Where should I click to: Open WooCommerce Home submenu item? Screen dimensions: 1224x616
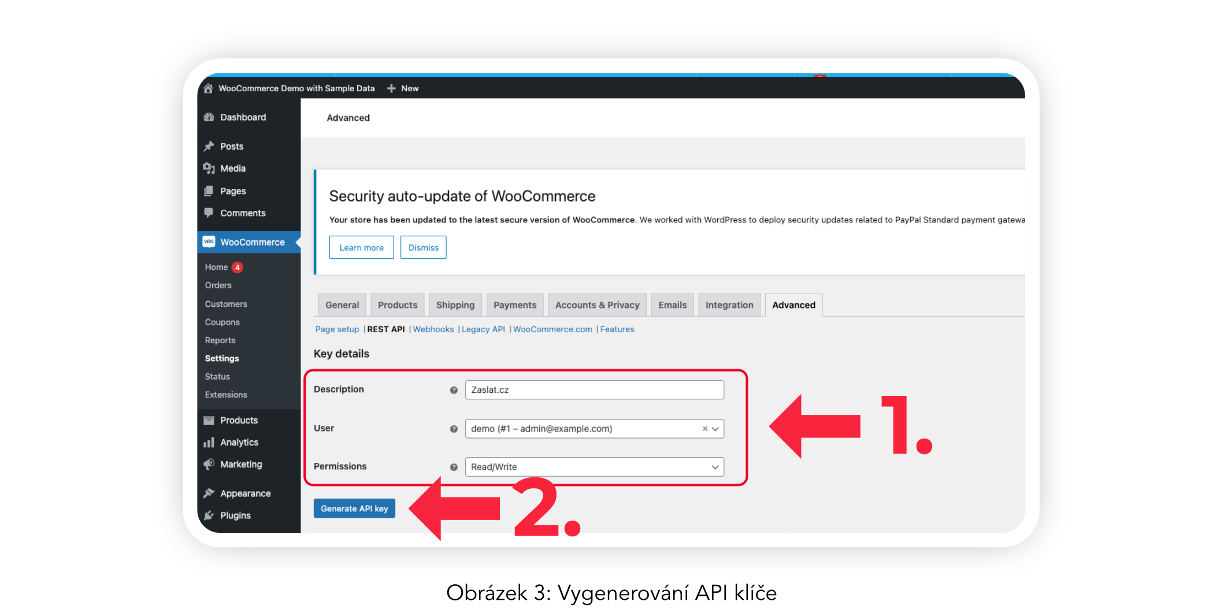point(216,268)
